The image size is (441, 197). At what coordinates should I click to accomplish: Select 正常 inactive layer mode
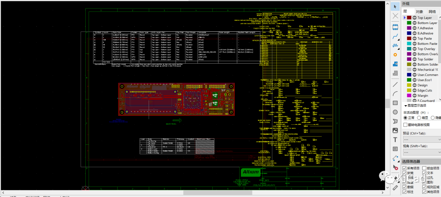[x=405, y=118]
